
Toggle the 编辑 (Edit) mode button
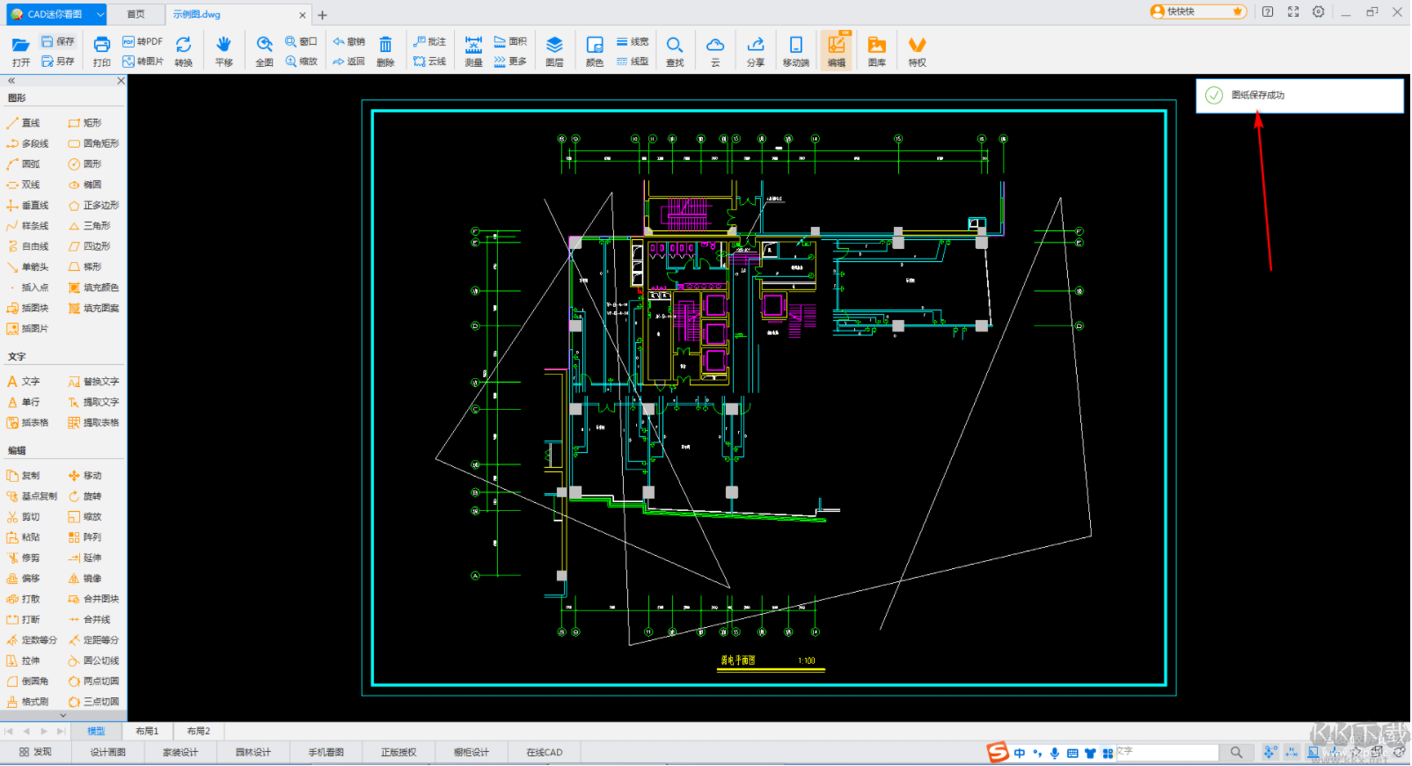click(x=836, y=51)
